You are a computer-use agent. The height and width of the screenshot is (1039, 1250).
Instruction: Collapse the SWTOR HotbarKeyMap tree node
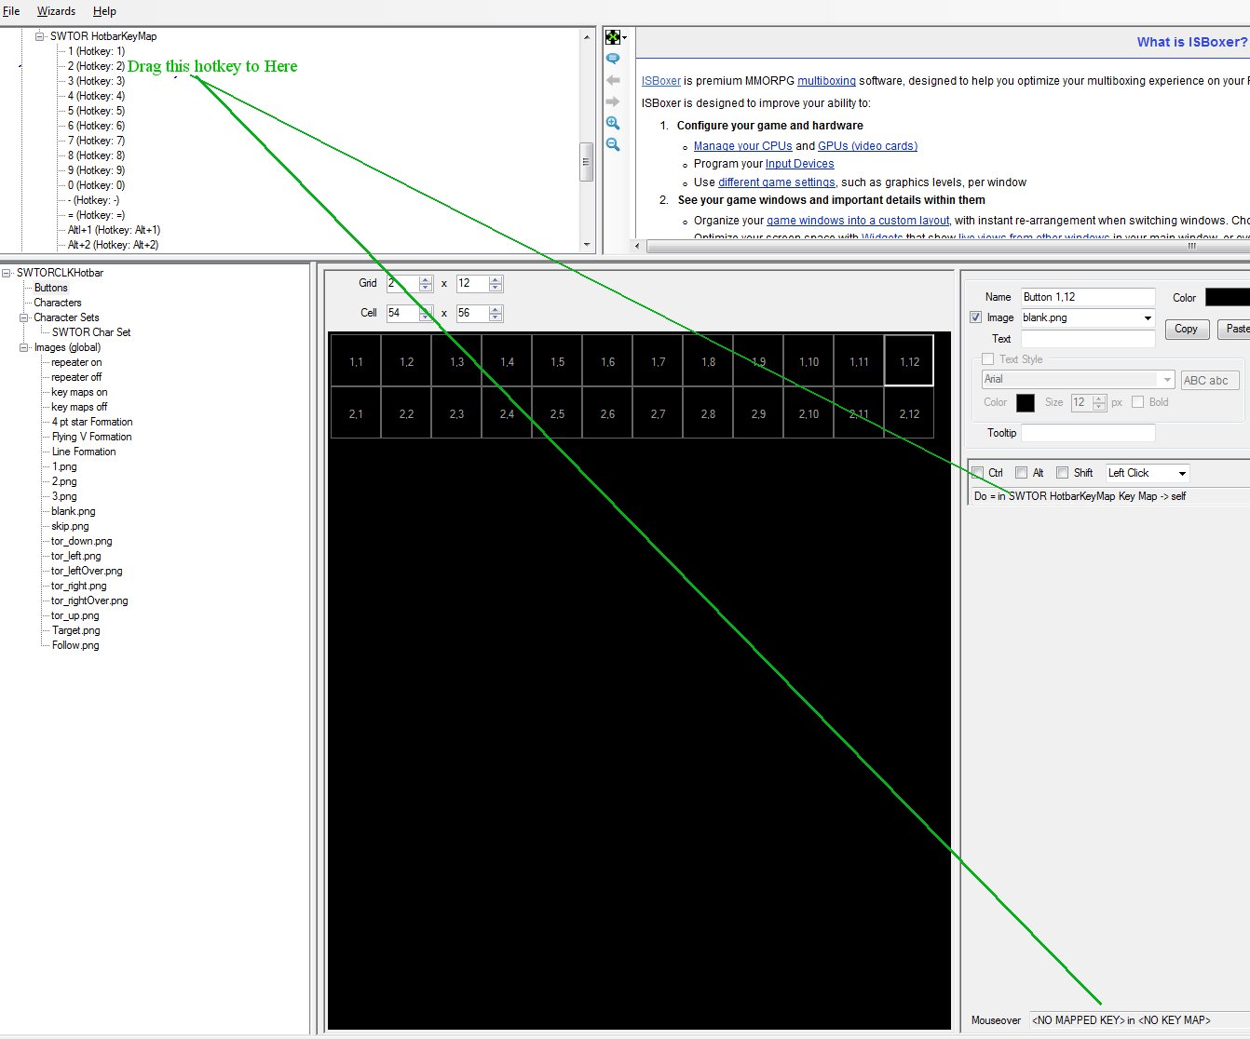click(40, 36)
